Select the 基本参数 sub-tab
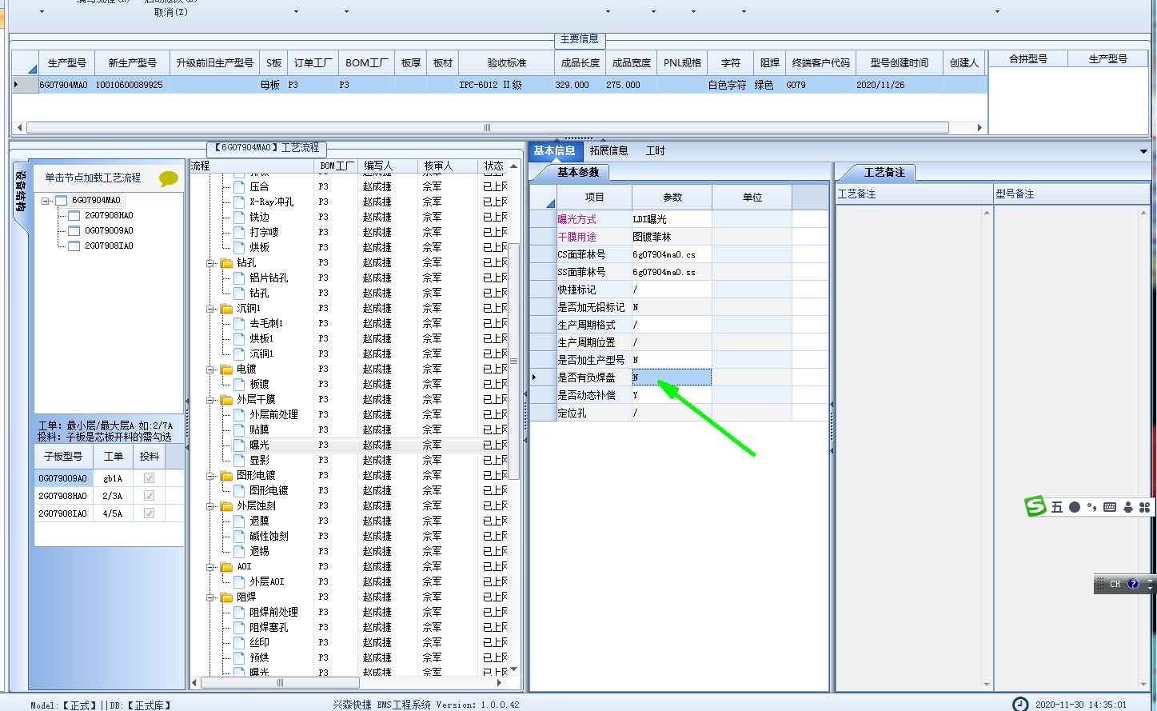The image size is (1157, 711). pyautogui.click(x=577, y=172)
